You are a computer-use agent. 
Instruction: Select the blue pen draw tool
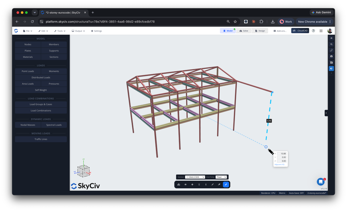coord(226,184)
